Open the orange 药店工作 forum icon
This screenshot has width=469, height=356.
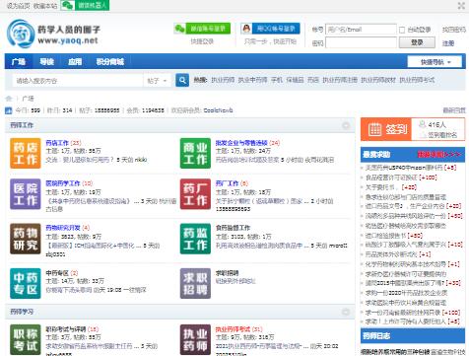pos(26,153)
